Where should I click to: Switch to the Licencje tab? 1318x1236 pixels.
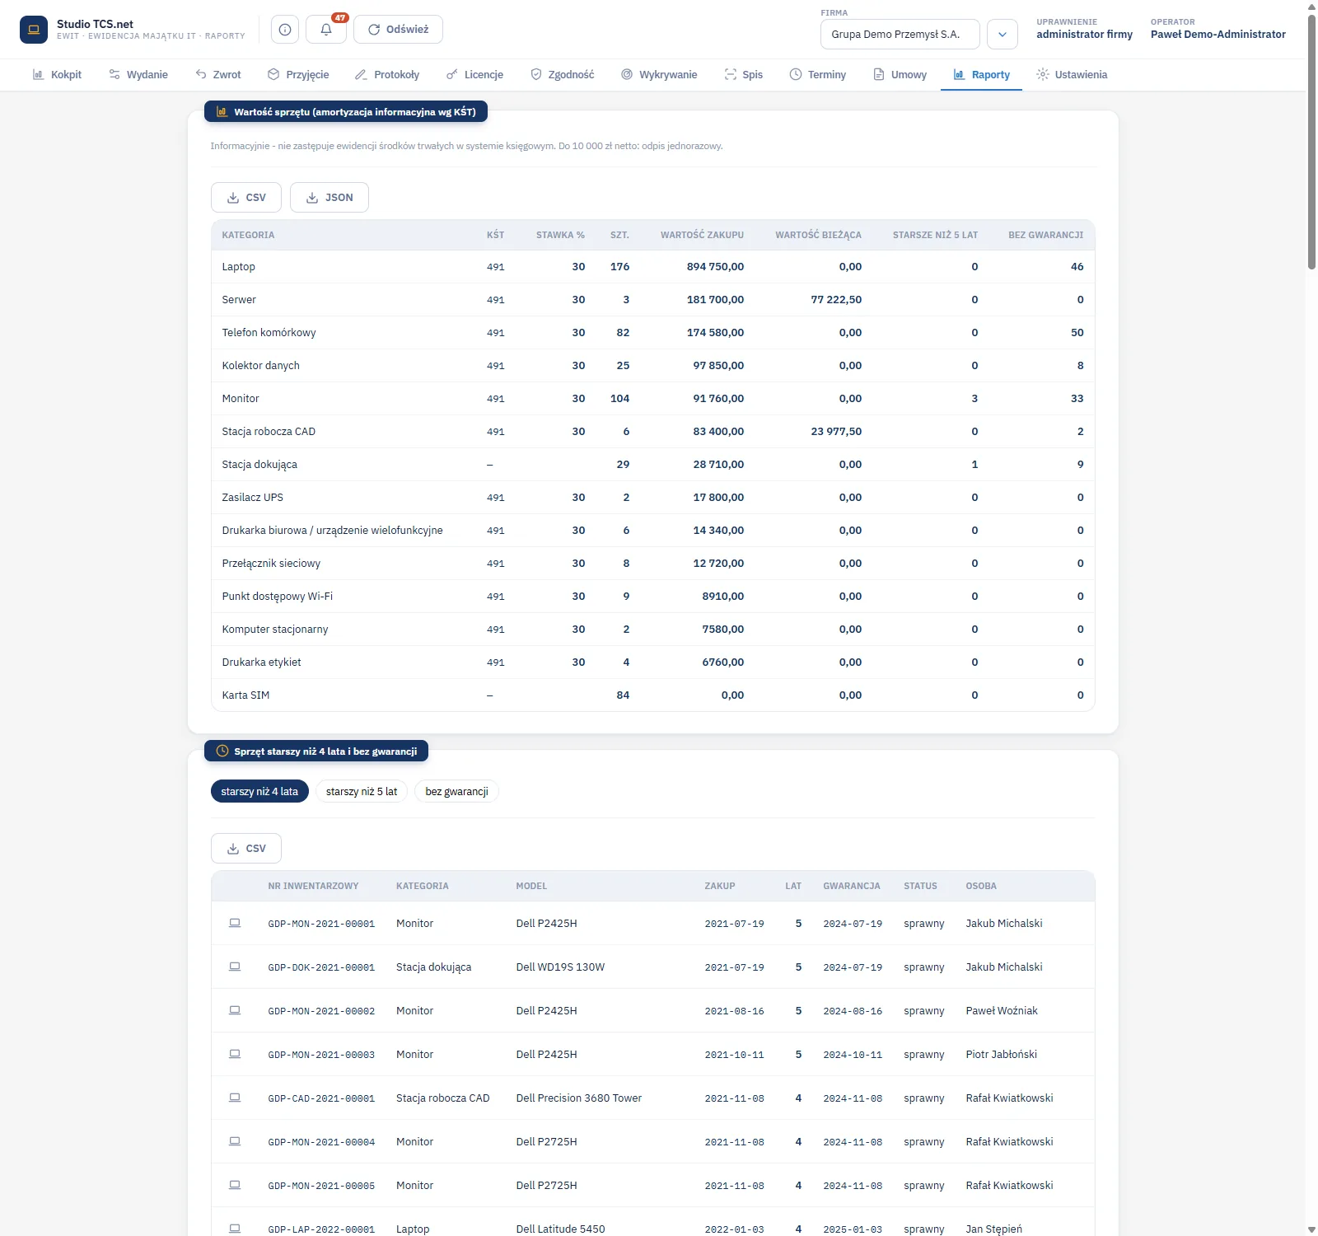(474, 75)
